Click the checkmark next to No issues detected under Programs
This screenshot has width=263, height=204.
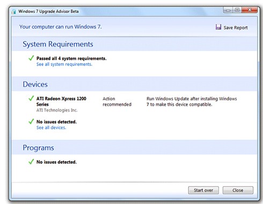click(x=31, y=162)
